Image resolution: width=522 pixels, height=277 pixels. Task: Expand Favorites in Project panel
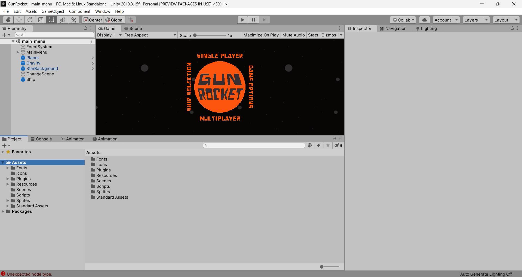pyautogui.click(x=3, y=152)
